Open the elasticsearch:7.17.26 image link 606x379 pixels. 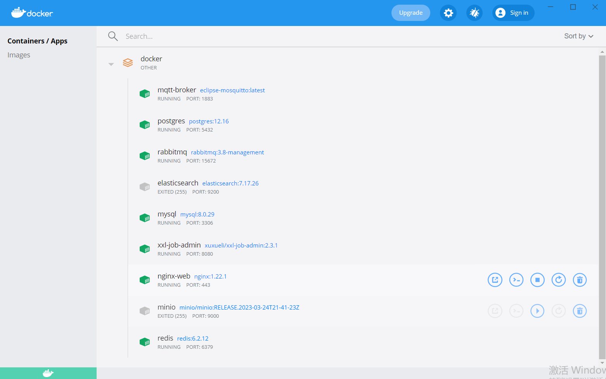click(x=230, y=183)
